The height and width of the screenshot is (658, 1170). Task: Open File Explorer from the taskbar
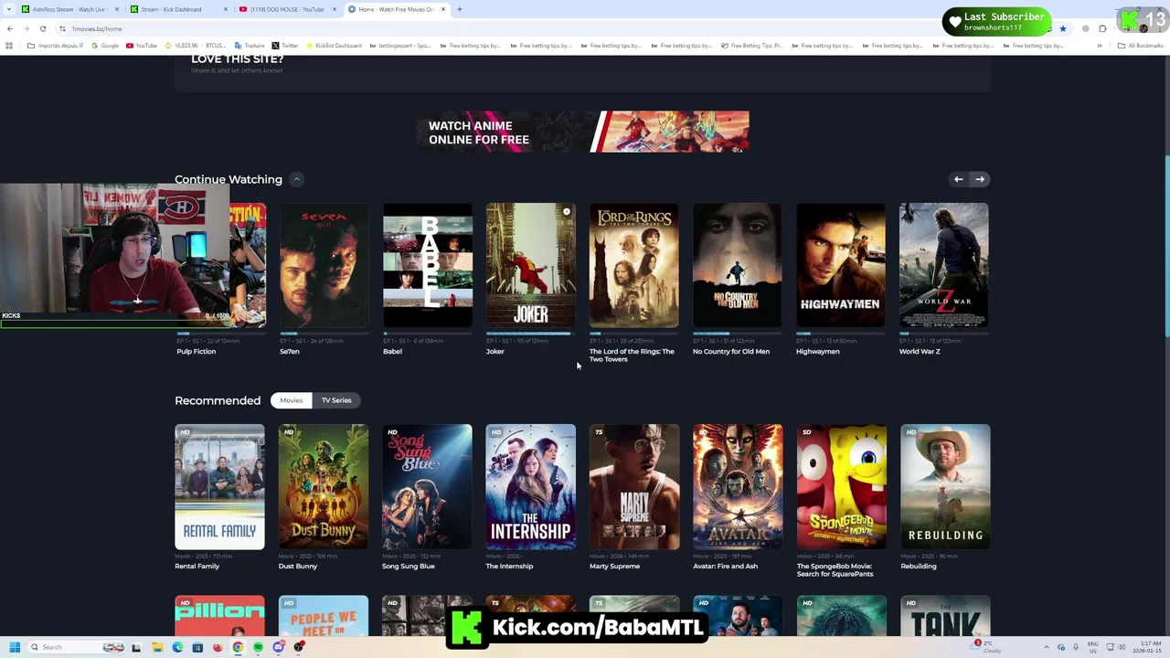(x=157, y=647)
